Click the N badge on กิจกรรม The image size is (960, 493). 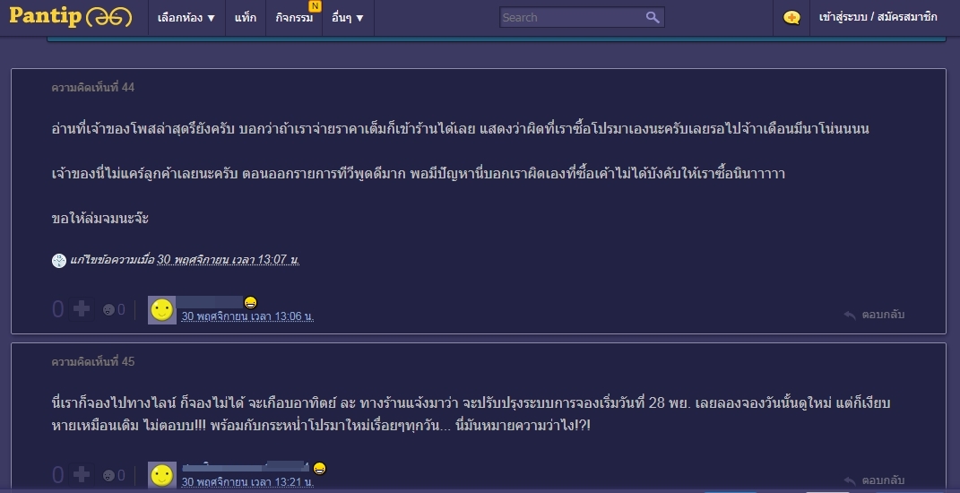tap(315, 6)
